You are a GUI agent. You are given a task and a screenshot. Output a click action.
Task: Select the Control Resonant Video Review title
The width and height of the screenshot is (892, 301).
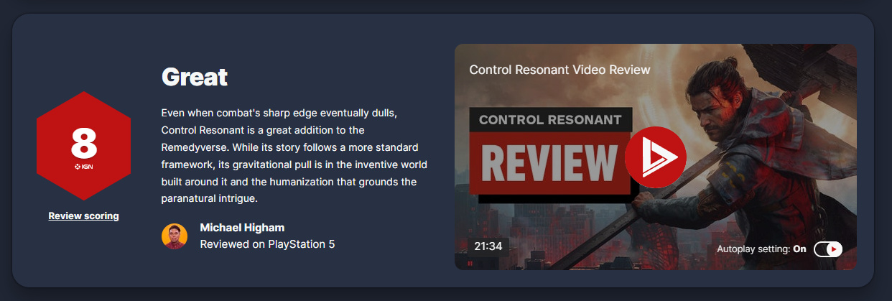[x=559, y=70]
